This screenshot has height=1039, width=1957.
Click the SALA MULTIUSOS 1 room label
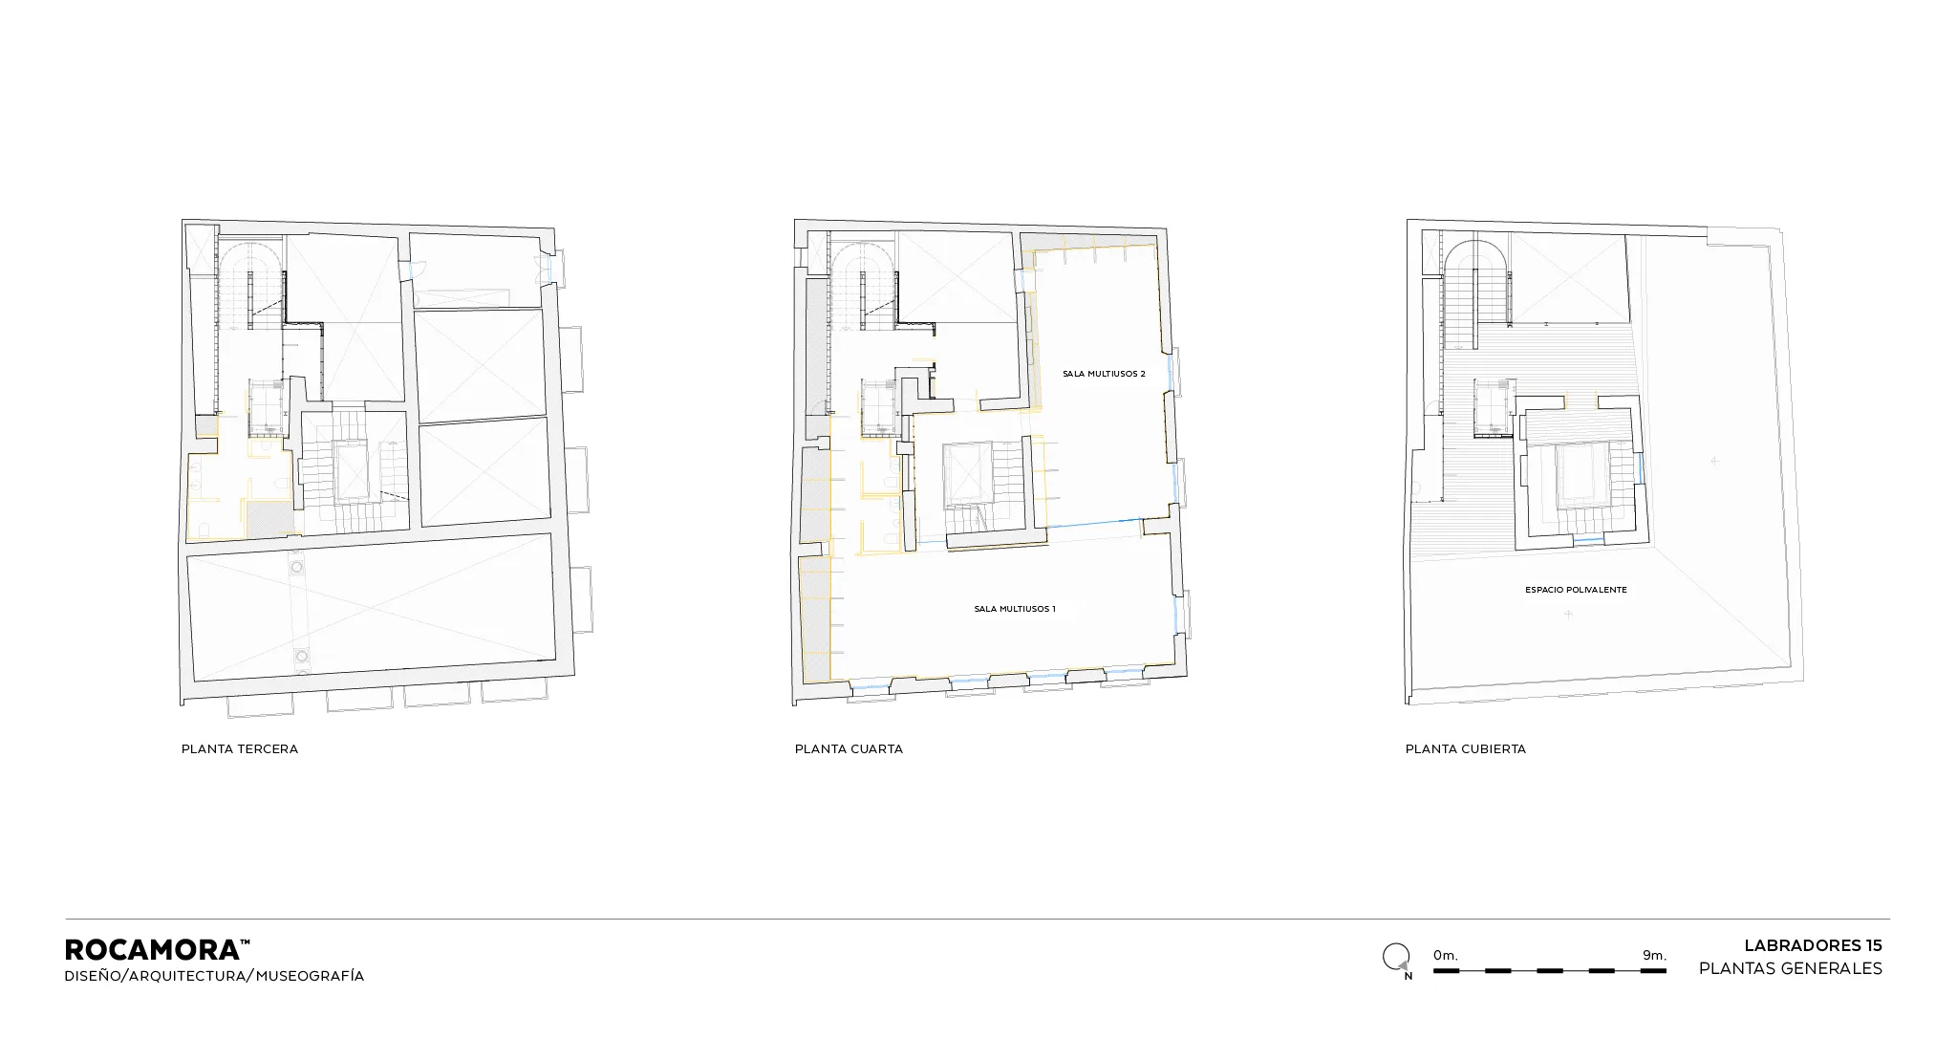point(1015,609)
